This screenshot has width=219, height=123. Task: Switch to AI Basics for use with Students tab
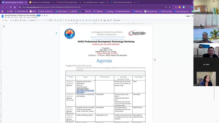pos(42,2)
